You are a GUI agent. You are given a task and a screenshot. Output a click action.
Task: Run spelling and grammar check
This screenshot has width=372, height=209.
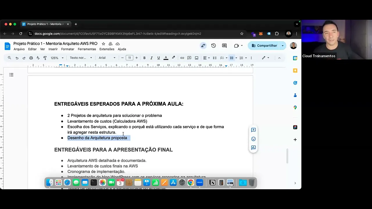pyautogui.click(x=38, y=58)
